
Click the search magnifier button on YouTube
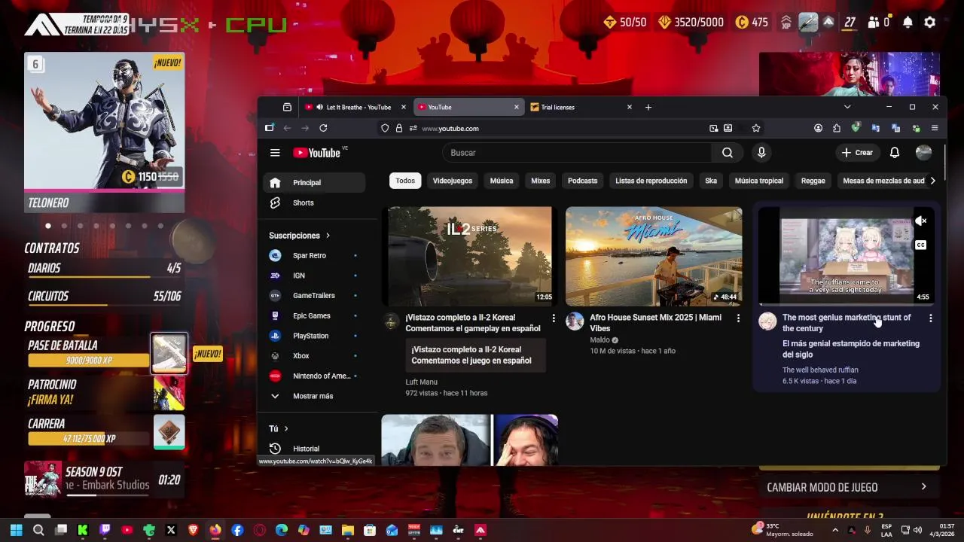click(727, 153)
